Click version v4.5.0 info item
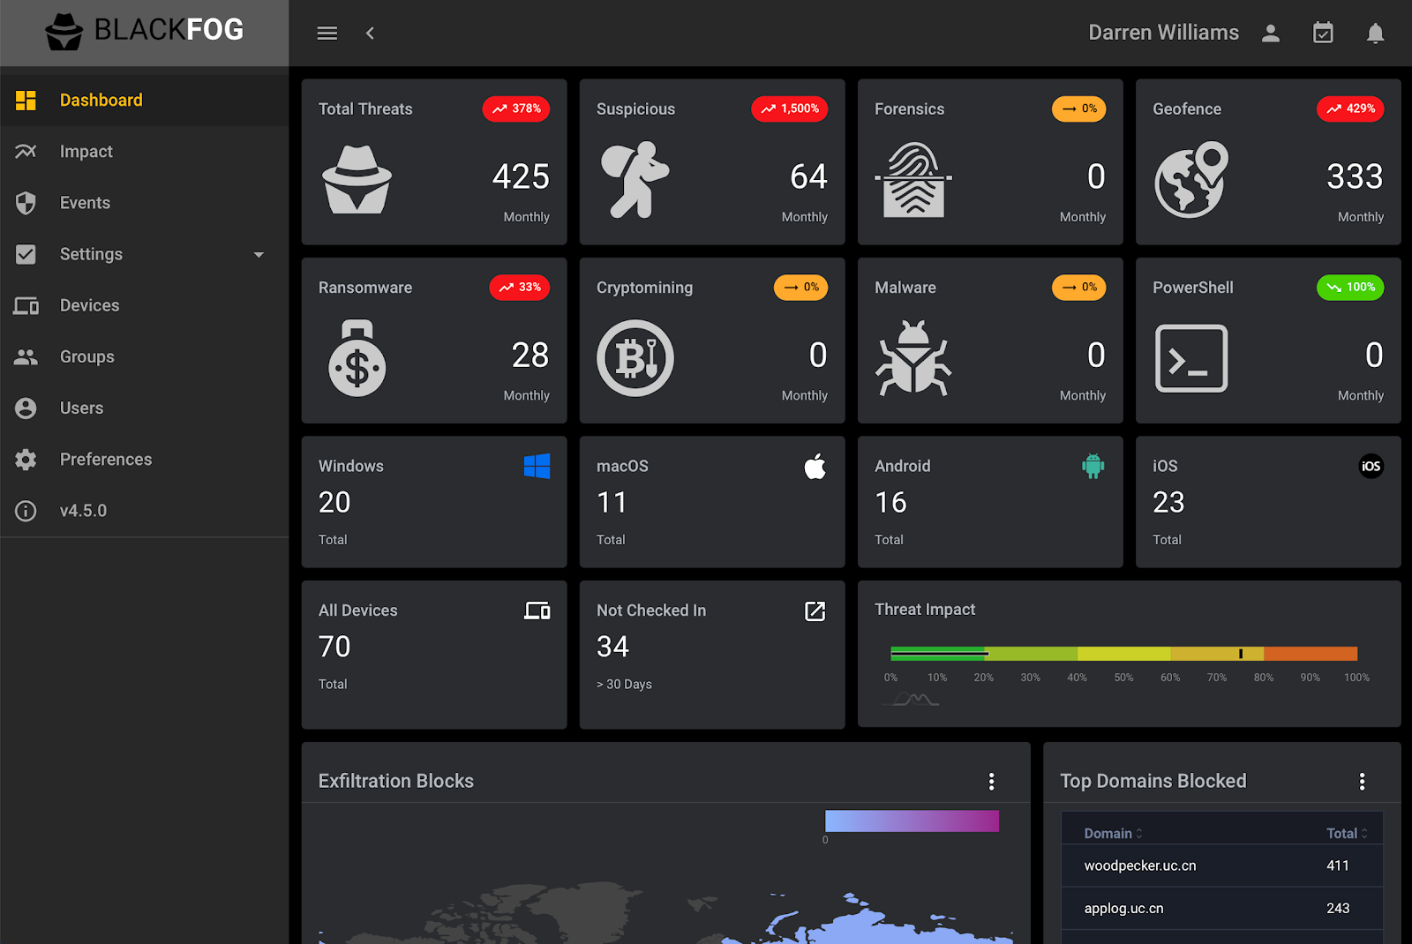Image resolution: width=1412 pixels, height=944 pixels. point(145,511)
